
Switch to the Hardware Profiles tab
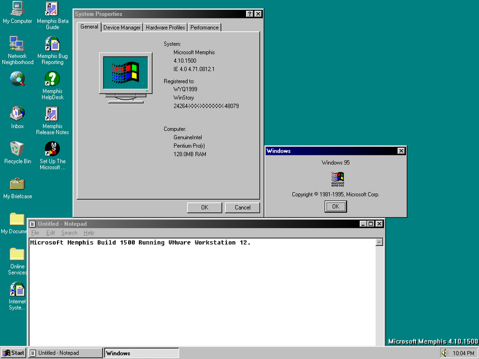[165, 28]
